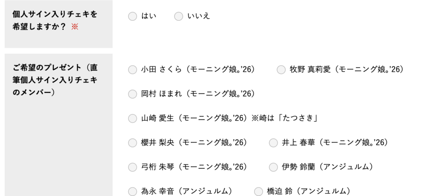The image size is (444, 196).
Task: Click the ※崎は「たつさき」 note text
Action: [x=285, y=118]
